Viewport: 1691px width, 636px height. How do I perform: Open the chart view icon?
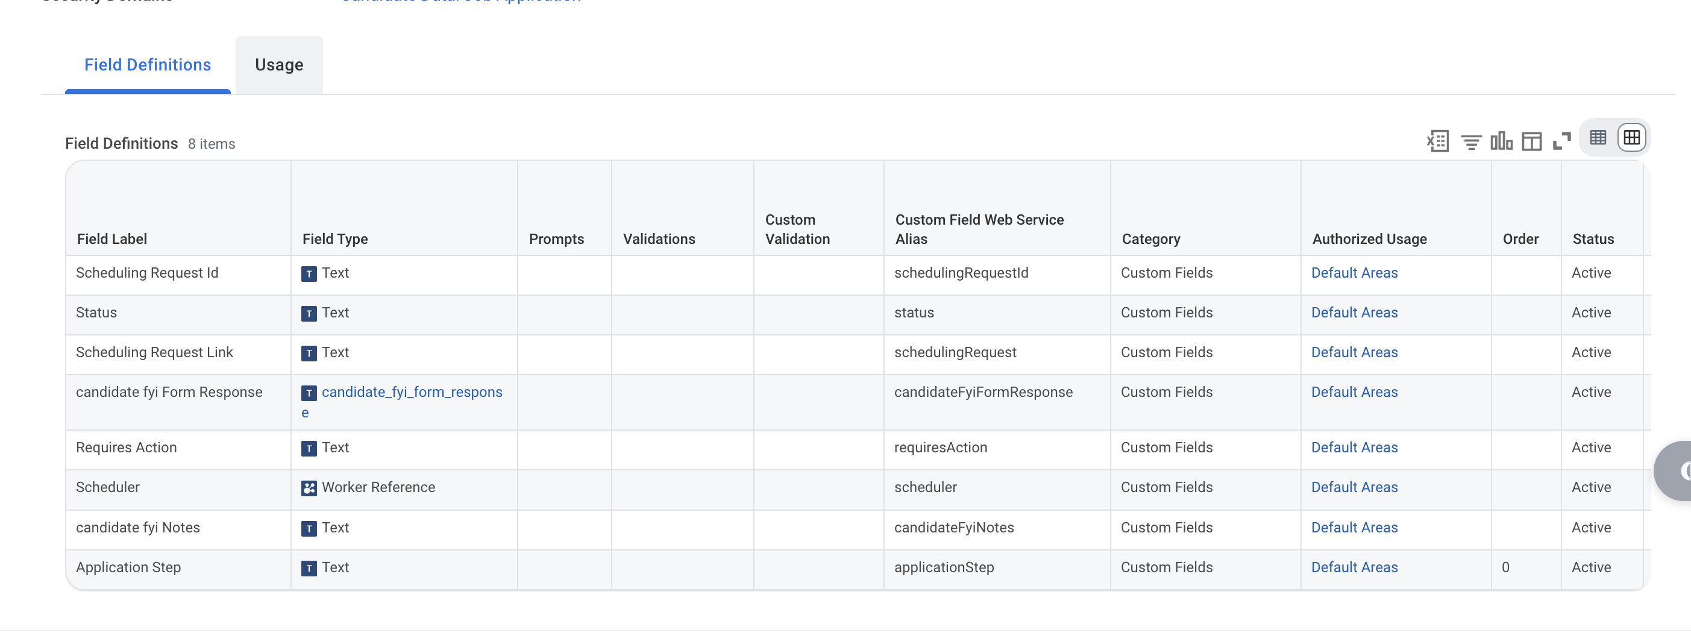tap(1501, 140)
